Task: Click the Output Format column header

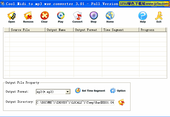Action: (x=88, y=30)
